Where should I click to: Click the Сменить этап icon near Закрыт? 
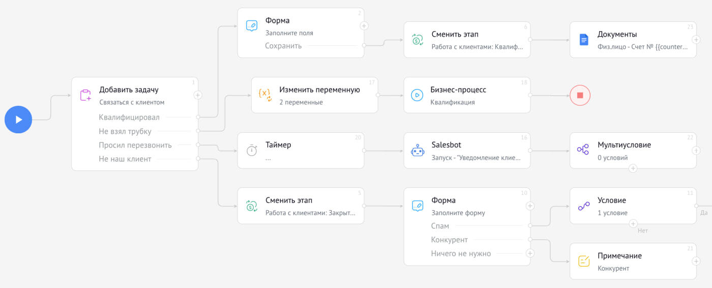click(x=252, y=206)
